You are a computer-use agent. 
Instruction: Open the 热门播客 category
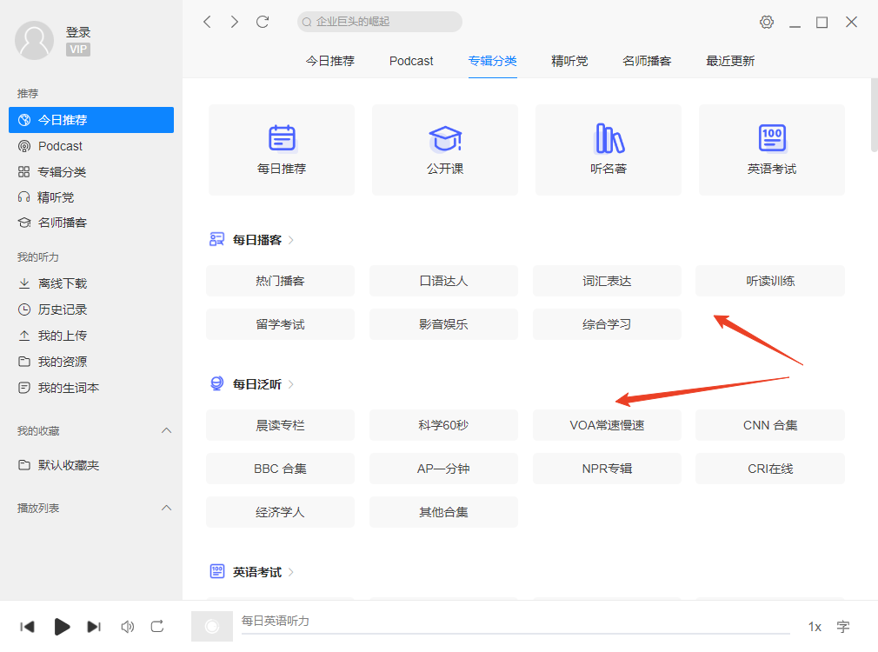click(x=281, y=281)
